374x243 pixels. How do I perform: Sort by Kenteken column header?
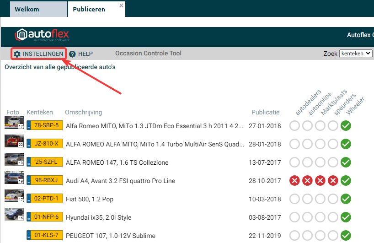click(40, 112)
